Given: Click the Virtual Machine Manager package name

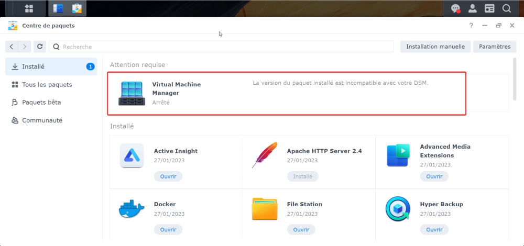Looking at the screenshot, I should tap(177, 89).
